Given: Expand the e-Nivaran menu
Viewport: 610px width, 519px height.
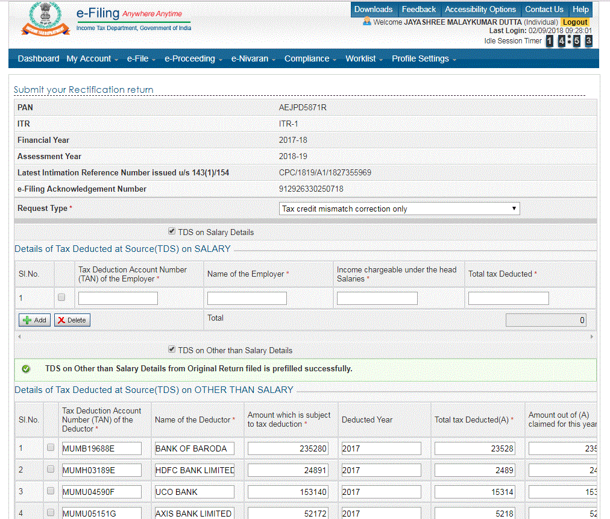Looking at the screenshot, I should click(x=253, y=58).
